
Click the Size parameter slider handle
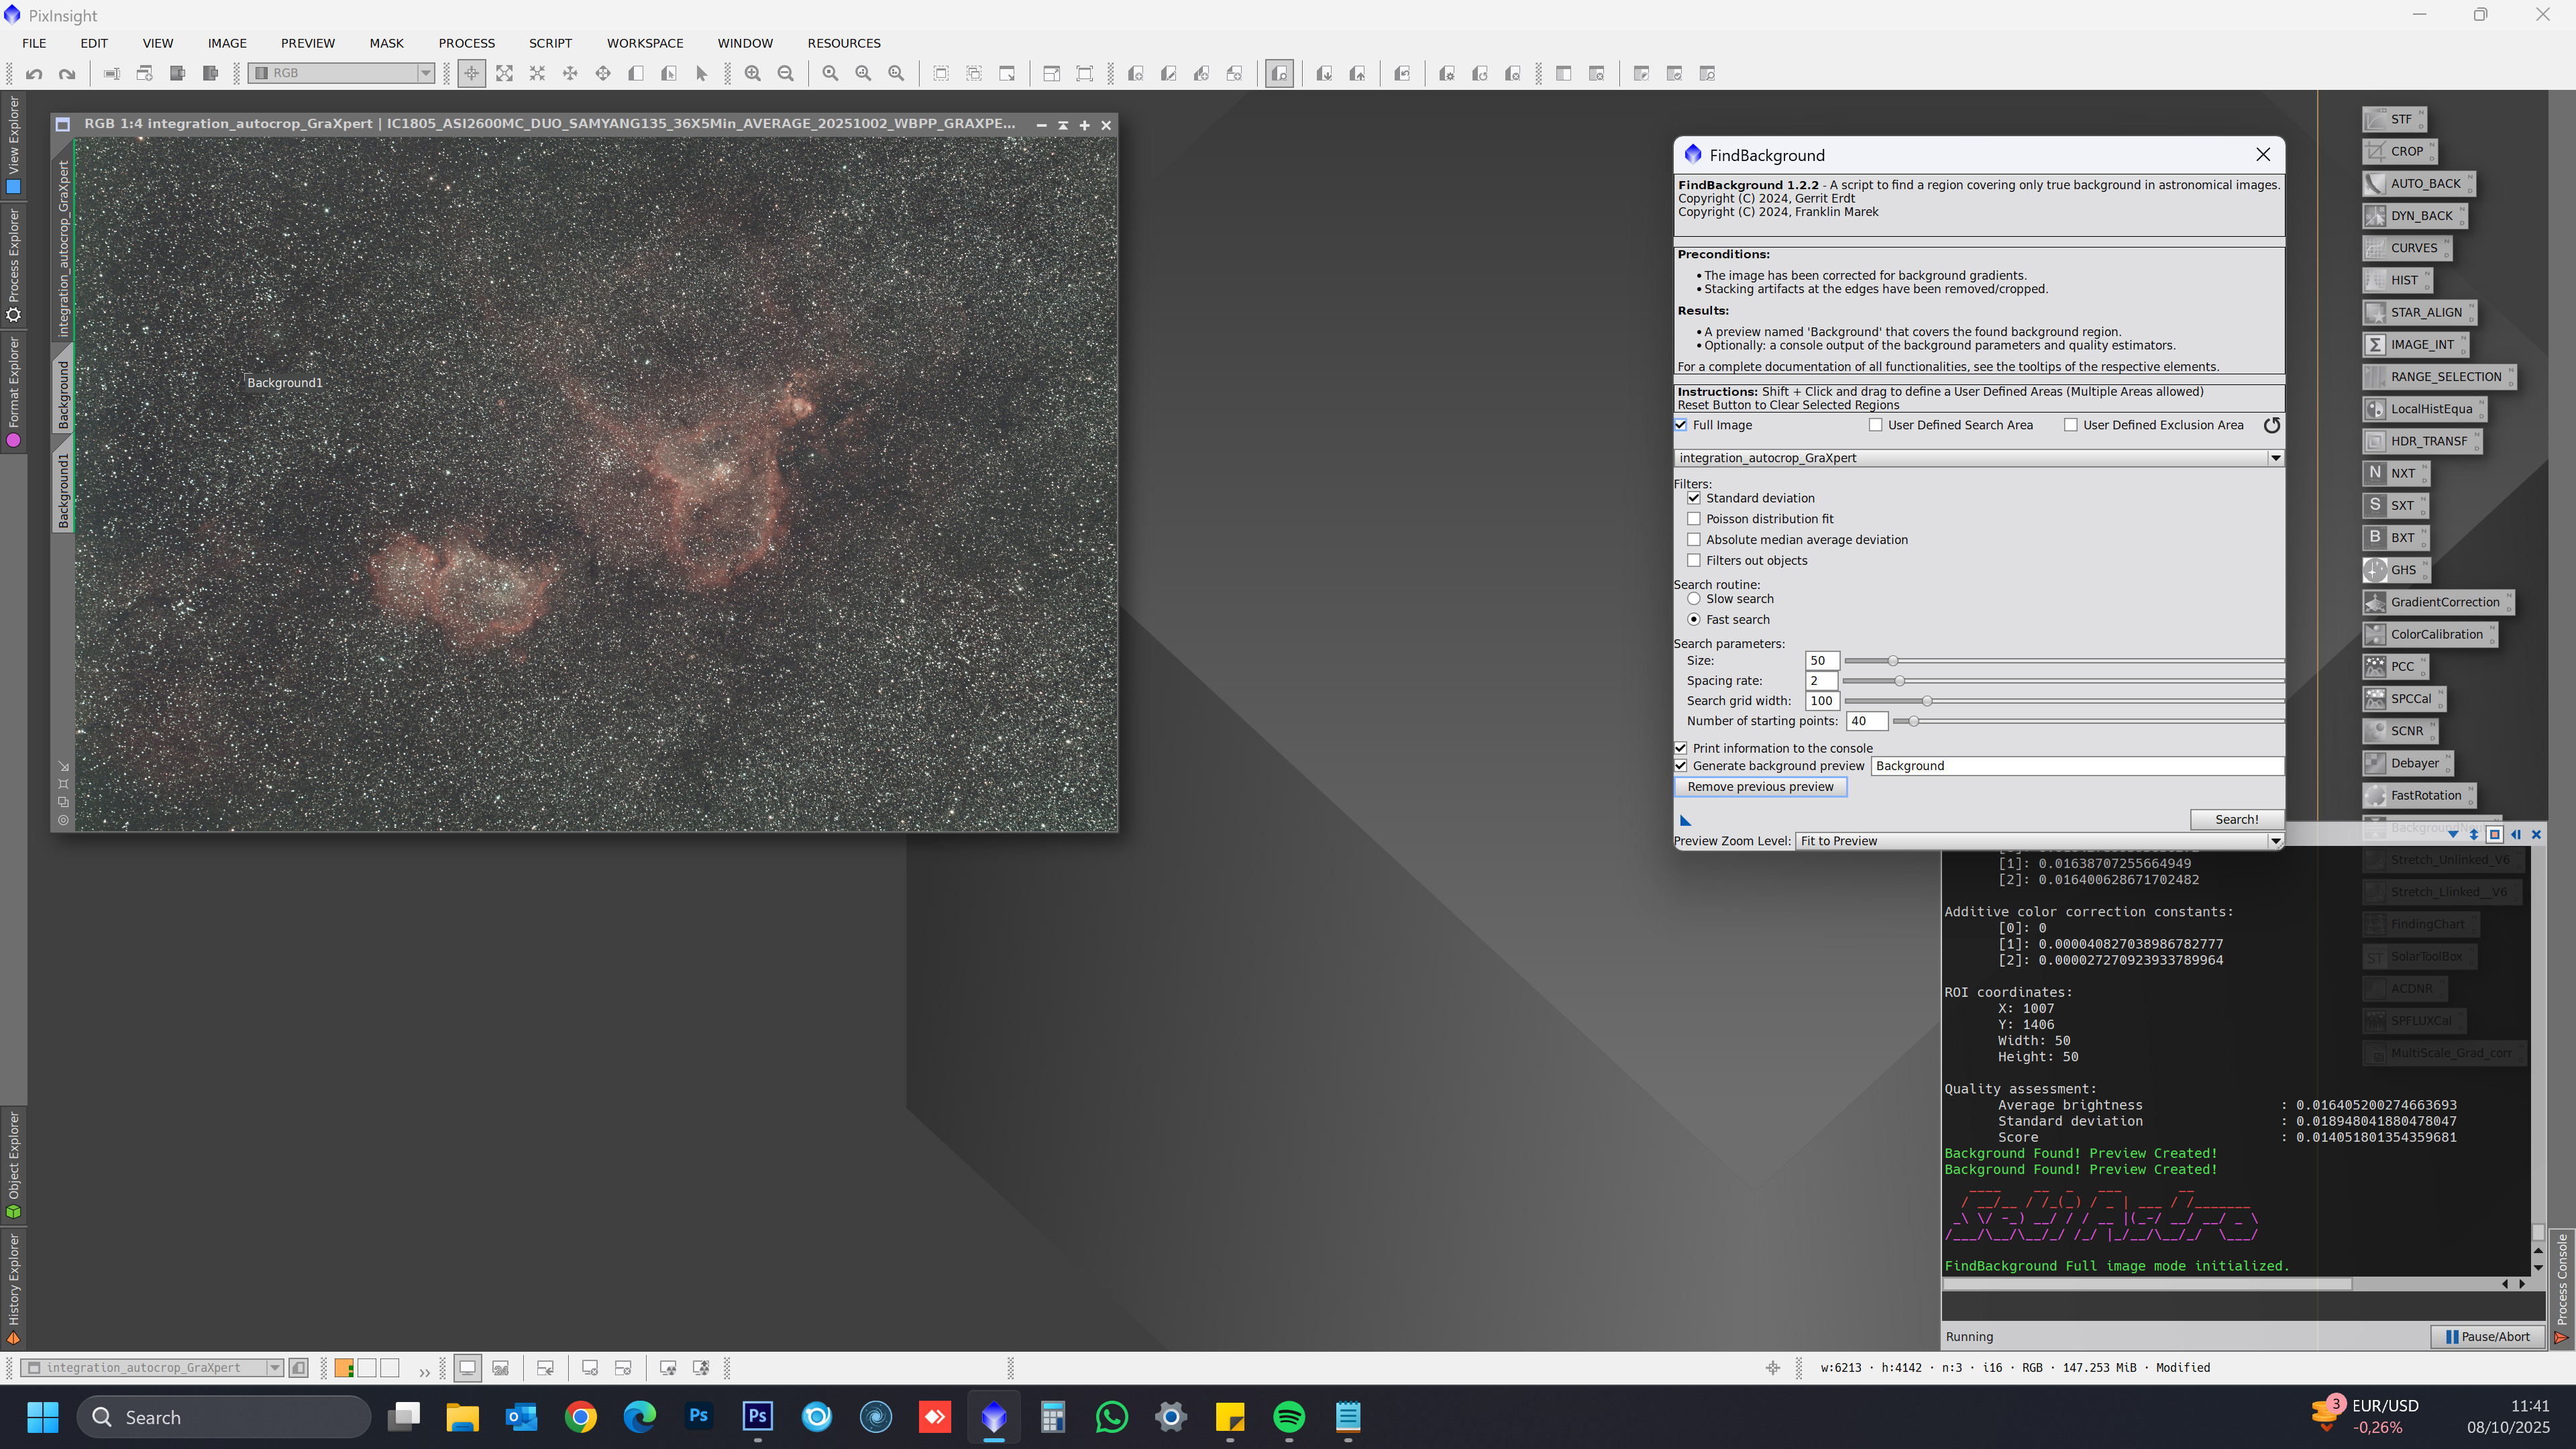[1892, 661]
